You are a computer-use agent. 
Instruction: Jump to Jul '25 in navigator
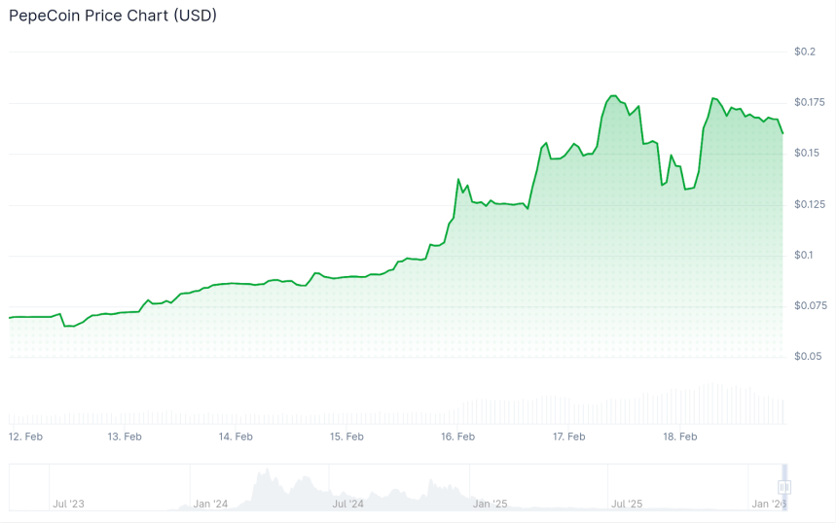tap(628, 504)
